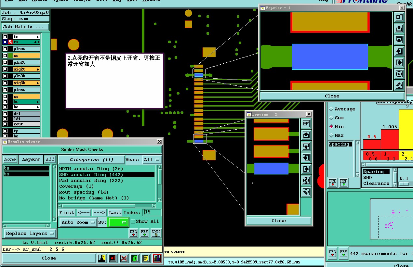
Task: Click the None layers button
Action: (10, 159)
